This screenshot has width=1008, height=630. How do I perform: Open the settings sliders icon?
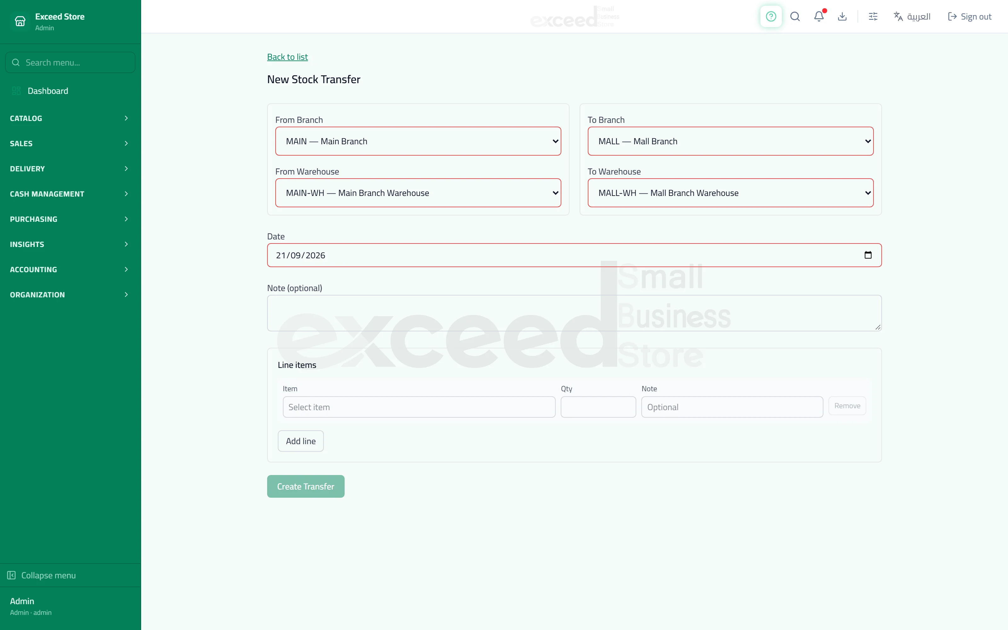[873, 16]
